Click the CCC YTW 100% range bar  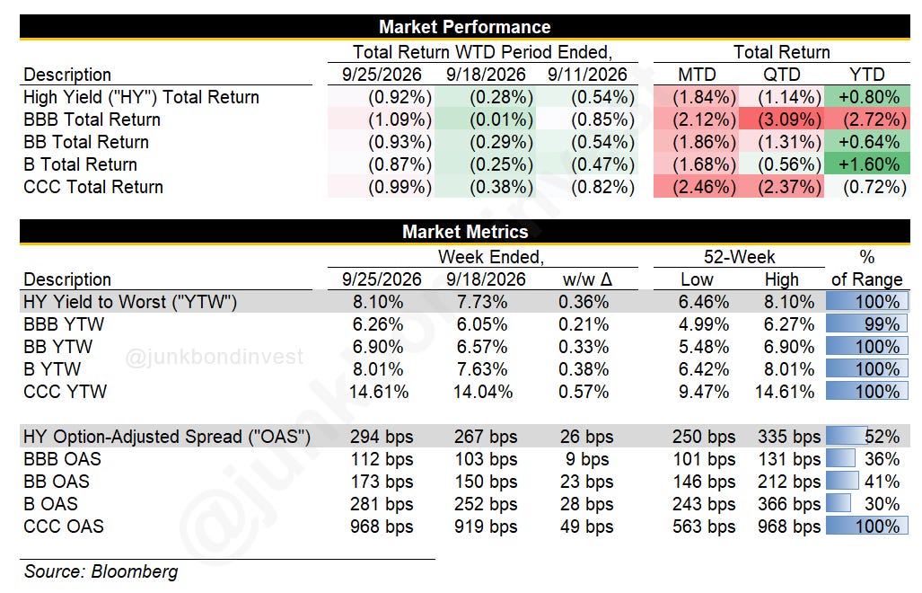[x=867, y=391]
